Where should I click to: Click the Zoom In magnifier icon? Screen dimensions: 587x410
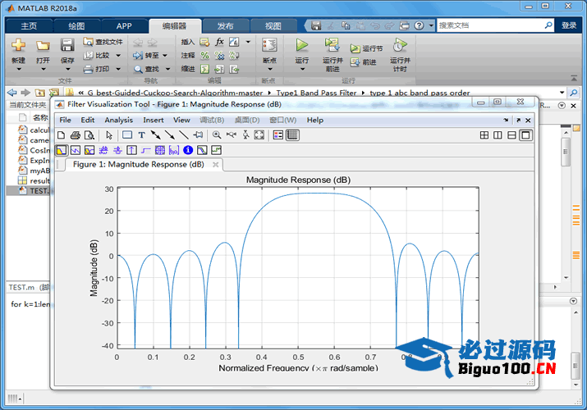click(x=217, y=135)
